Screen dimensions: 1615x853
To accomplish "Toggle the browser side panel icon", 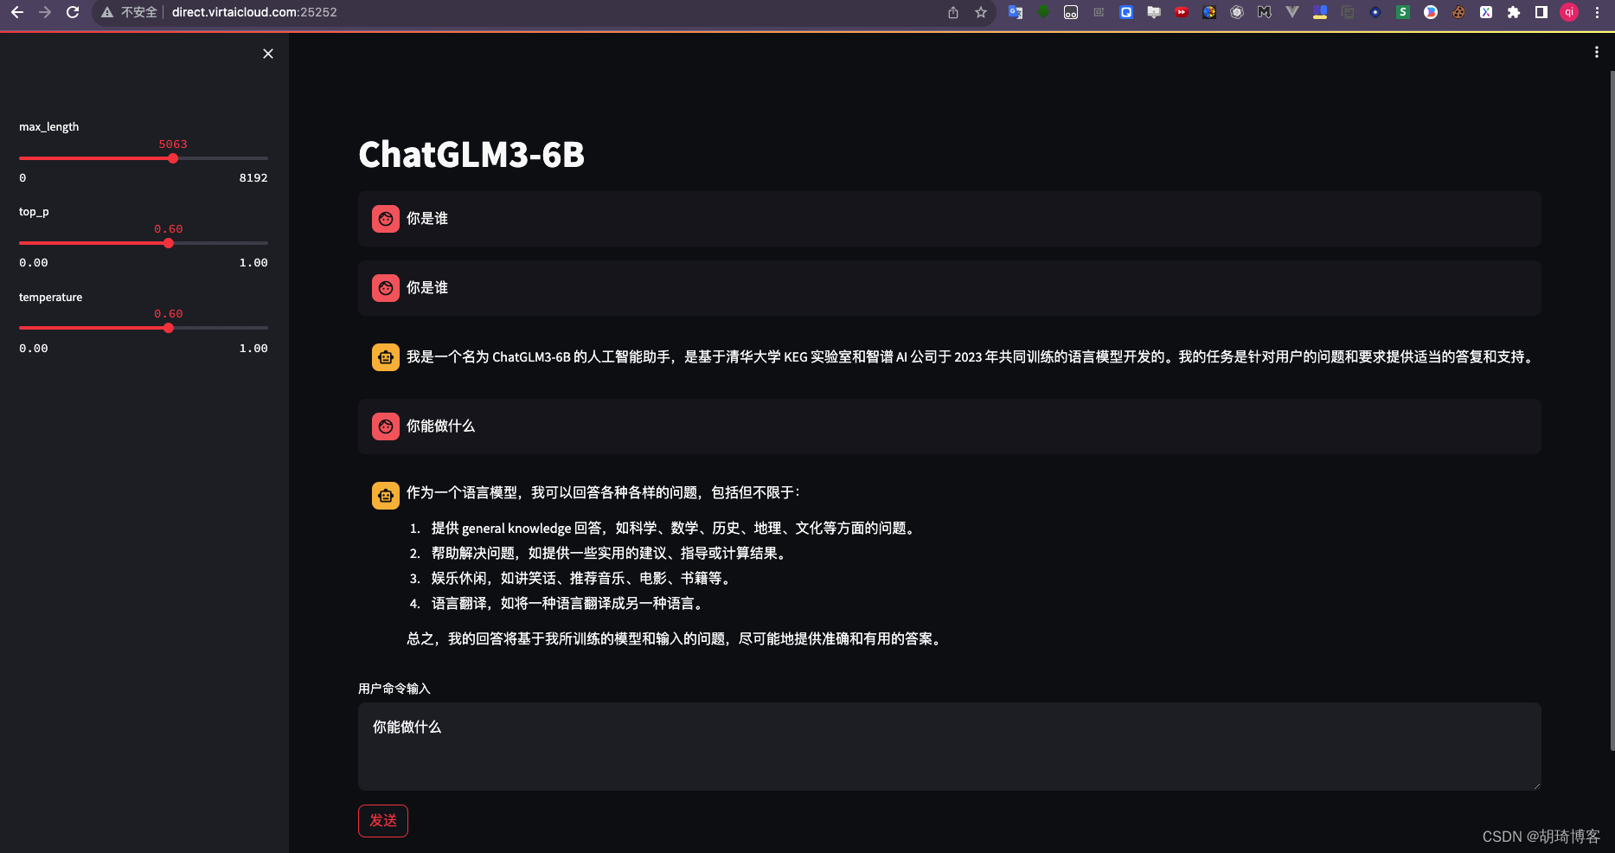I will point(1541,12).
